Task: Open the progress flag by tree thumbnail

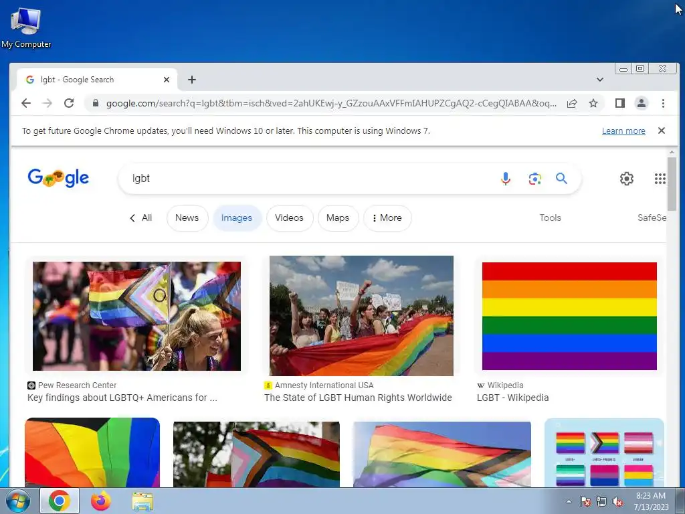Action: click(256, 454)
